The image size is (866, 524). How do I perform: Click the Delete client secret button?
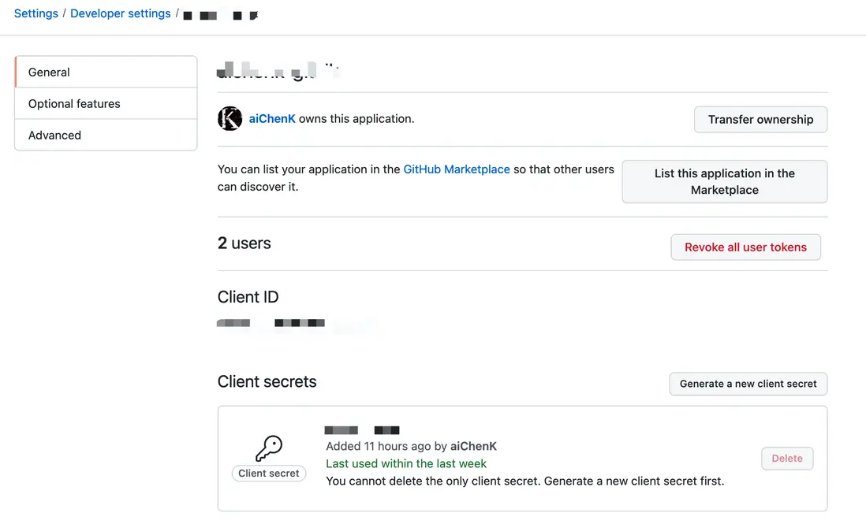[787, 458]
